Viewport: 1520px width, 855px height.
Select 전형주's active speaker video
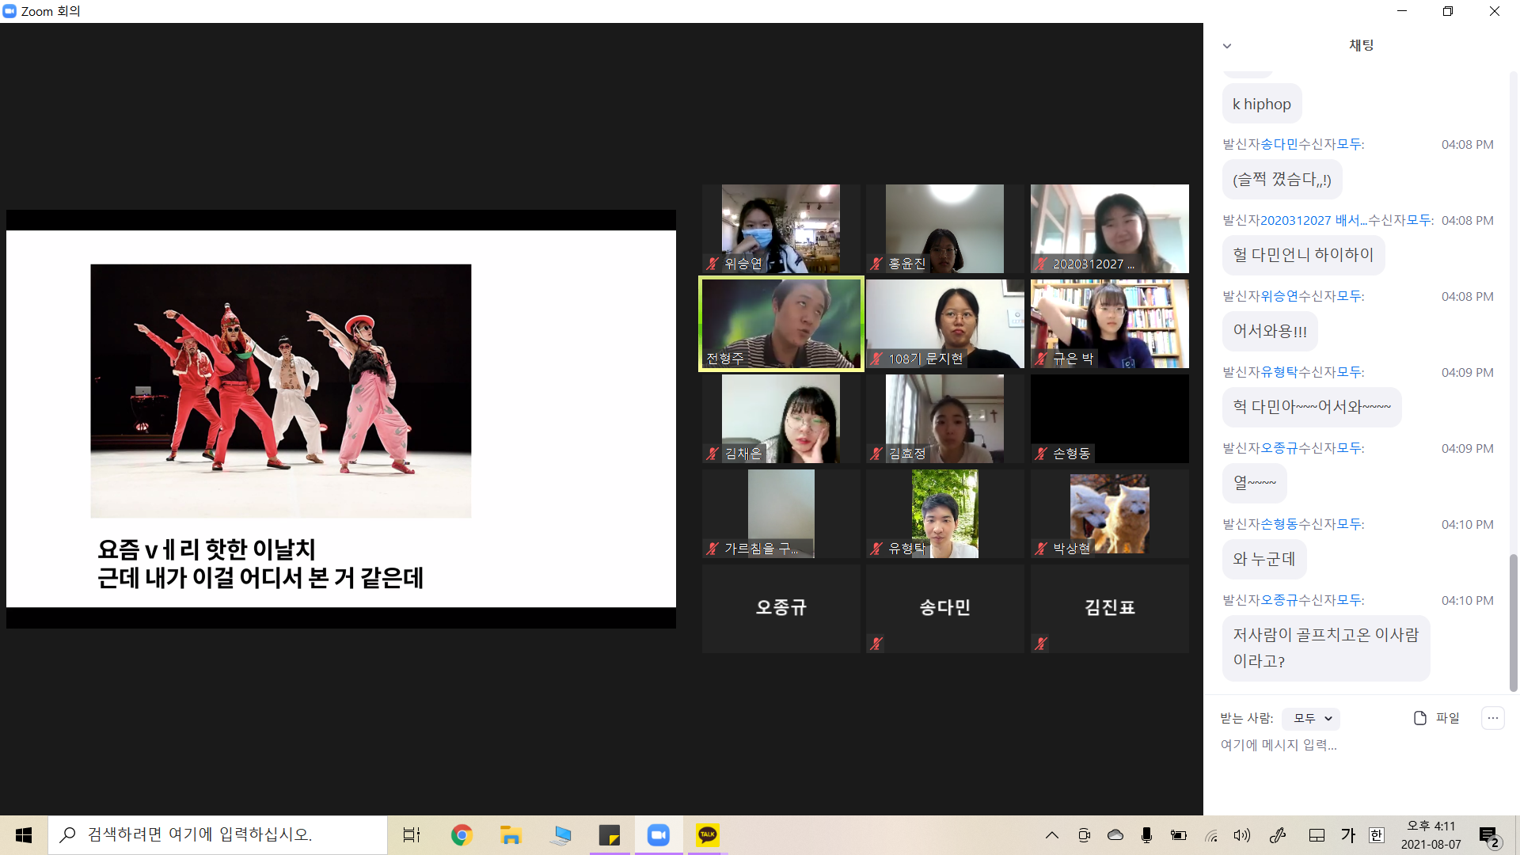[x=781, y=324]
